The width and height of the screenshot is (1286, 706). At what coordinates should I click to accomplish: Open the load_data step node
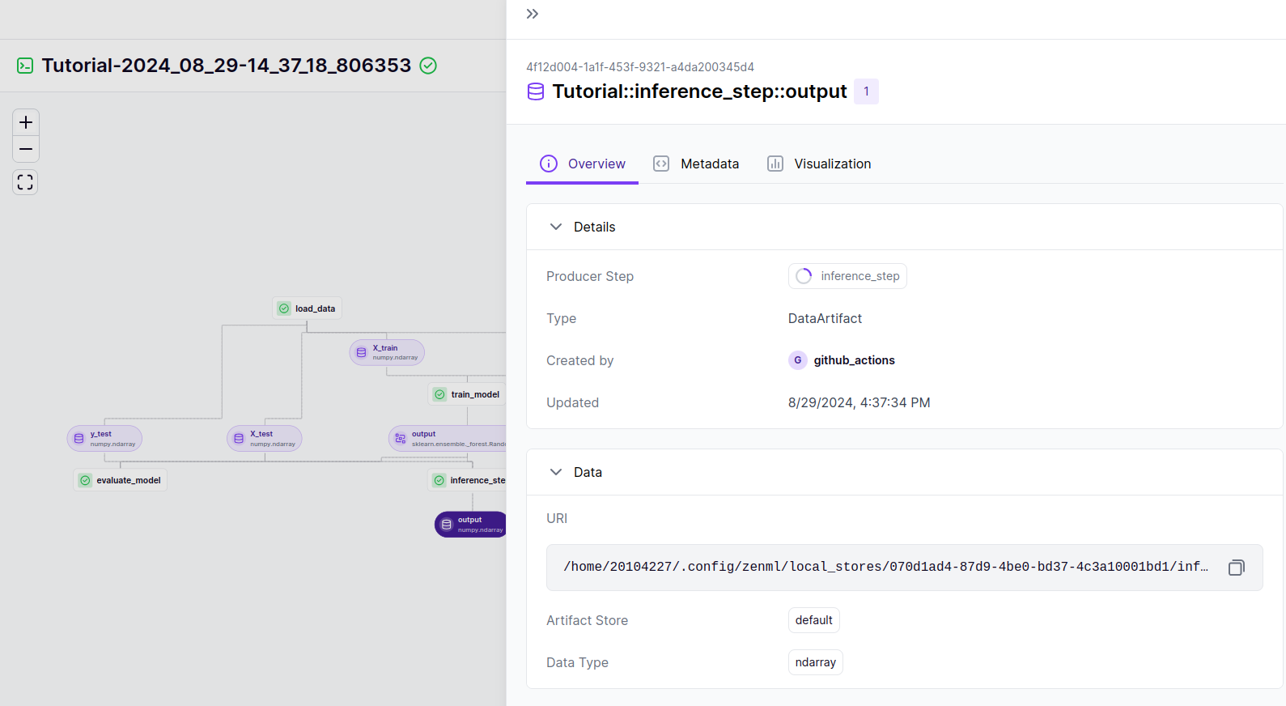[307, 308]
